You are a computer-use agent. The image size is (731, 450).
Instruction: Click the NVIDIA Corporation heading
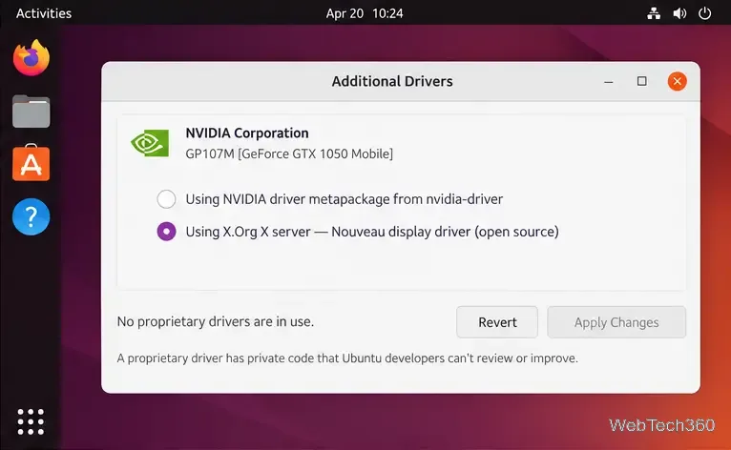point(247,133)
